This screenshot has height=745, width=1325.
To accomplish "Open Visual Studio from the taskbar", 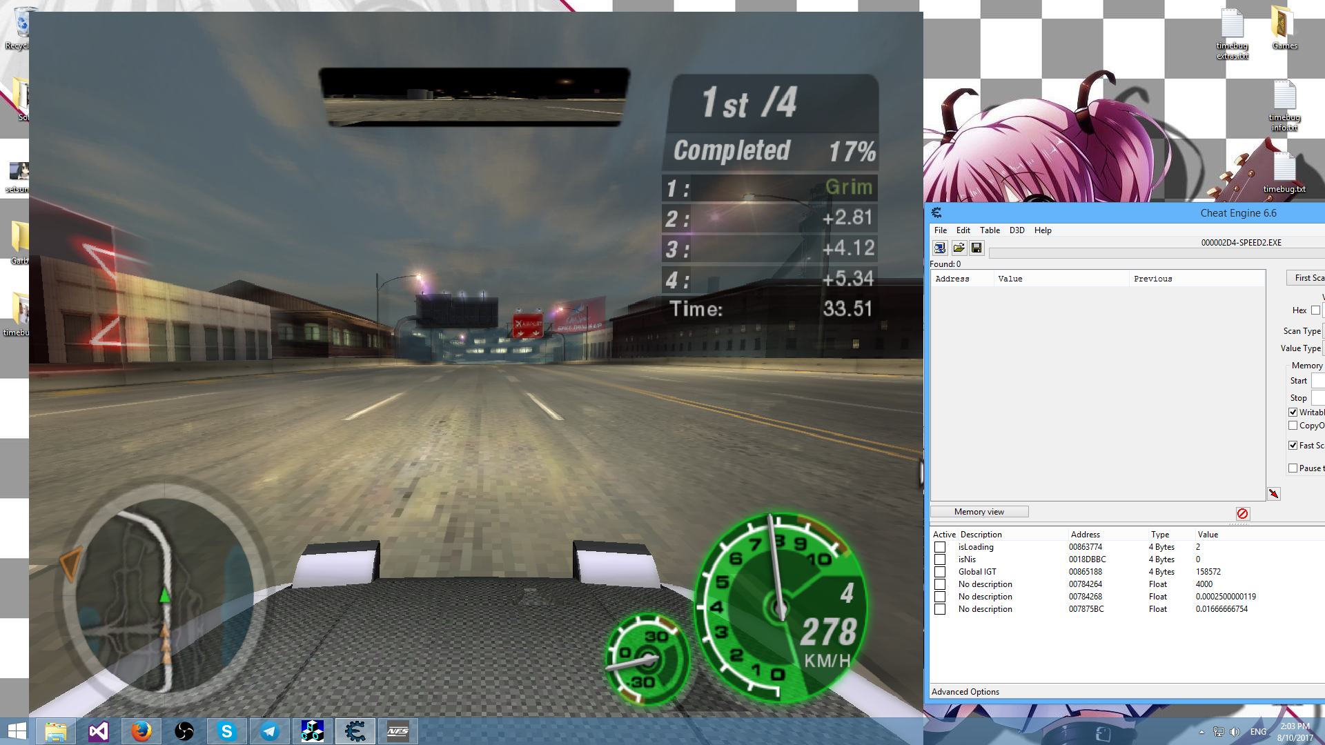I will click(99, 731).
